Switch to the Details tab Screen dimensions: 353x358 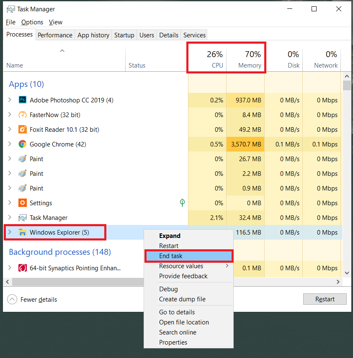point(169,35)
